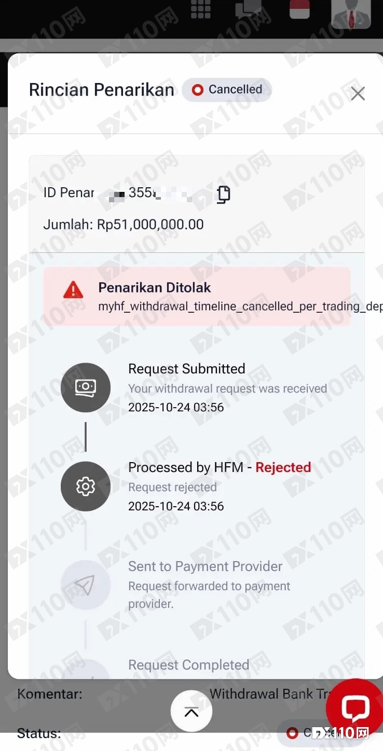Close the Rincian Penarikan dialog
383x751 pixels.
(x=358, y=93)
